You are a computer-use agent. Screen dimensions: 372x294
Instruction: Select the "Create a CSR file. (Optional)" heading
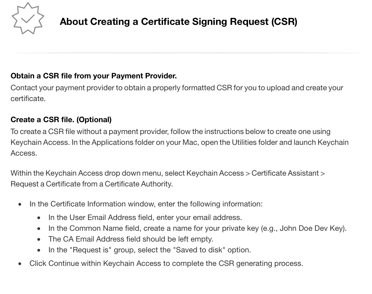[61, 120]
